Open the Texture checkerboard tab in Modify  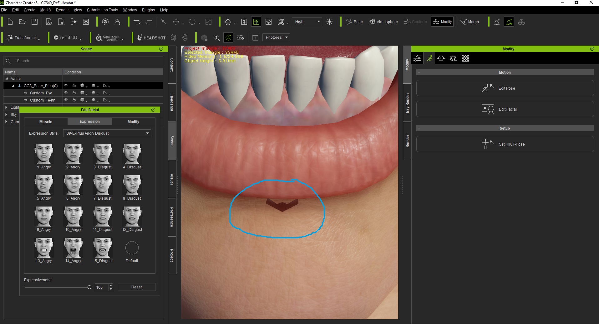(465, 58)
